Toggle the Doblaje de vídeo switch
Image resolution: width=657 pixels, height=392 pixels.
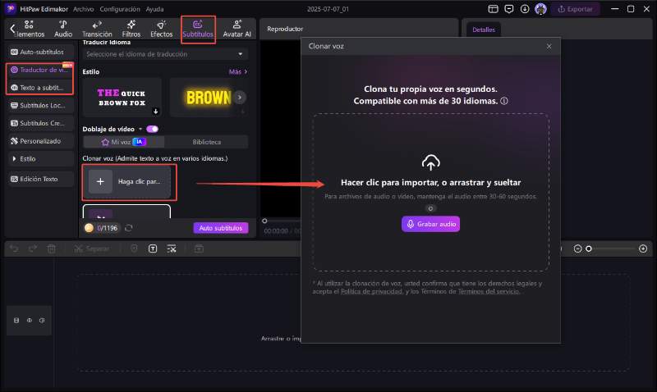pyautogui.click(x=152, y=129)
